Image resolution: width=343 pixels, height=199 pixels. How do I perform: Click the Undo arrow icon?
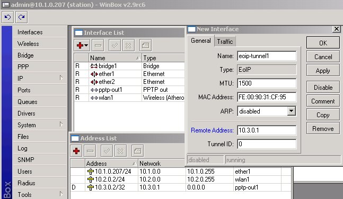click(x=7, y=17)
